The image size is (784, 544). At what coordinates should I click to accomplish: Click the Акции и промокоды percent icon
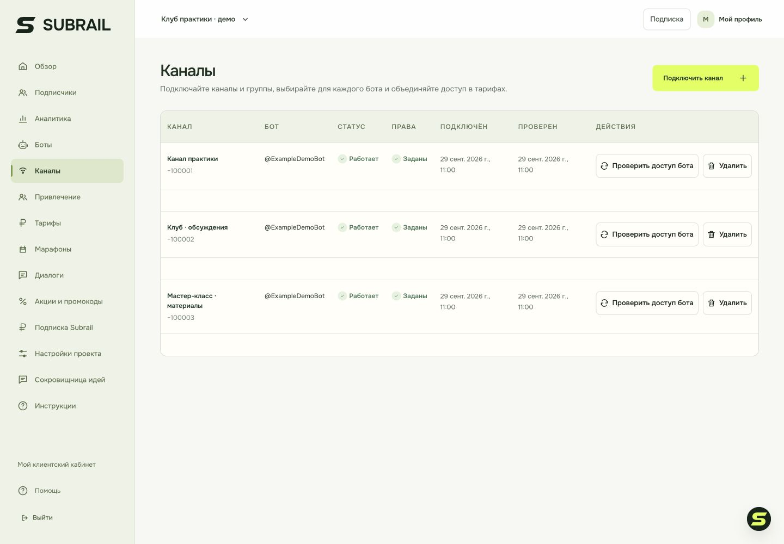(x=23, y=301)
